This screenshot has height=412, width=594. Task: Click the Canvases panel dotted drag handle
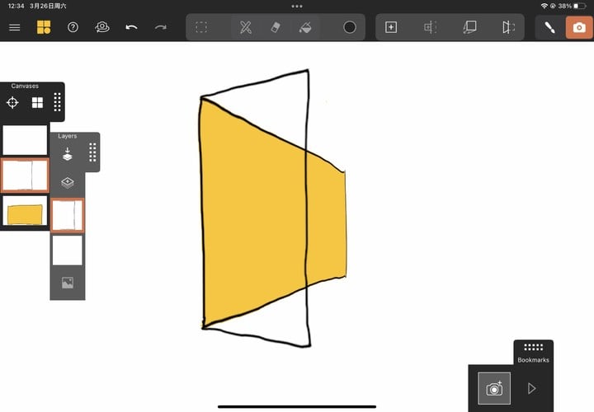click(x=57, y=102)
